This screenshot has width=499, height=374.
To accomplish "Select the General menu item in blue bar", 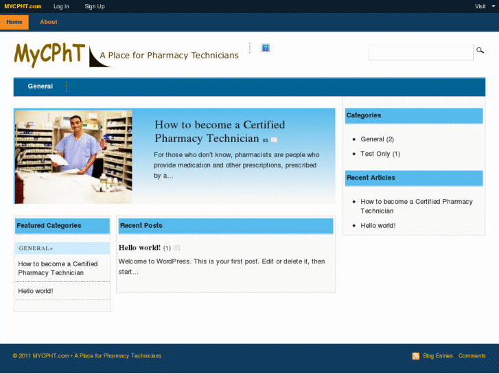I will (40, 86).
